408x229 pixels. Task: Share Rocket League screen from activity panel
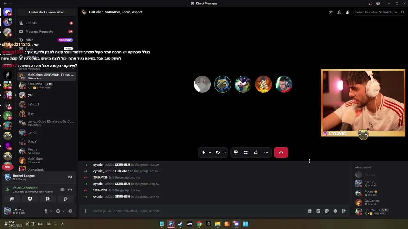pos(70,177)
